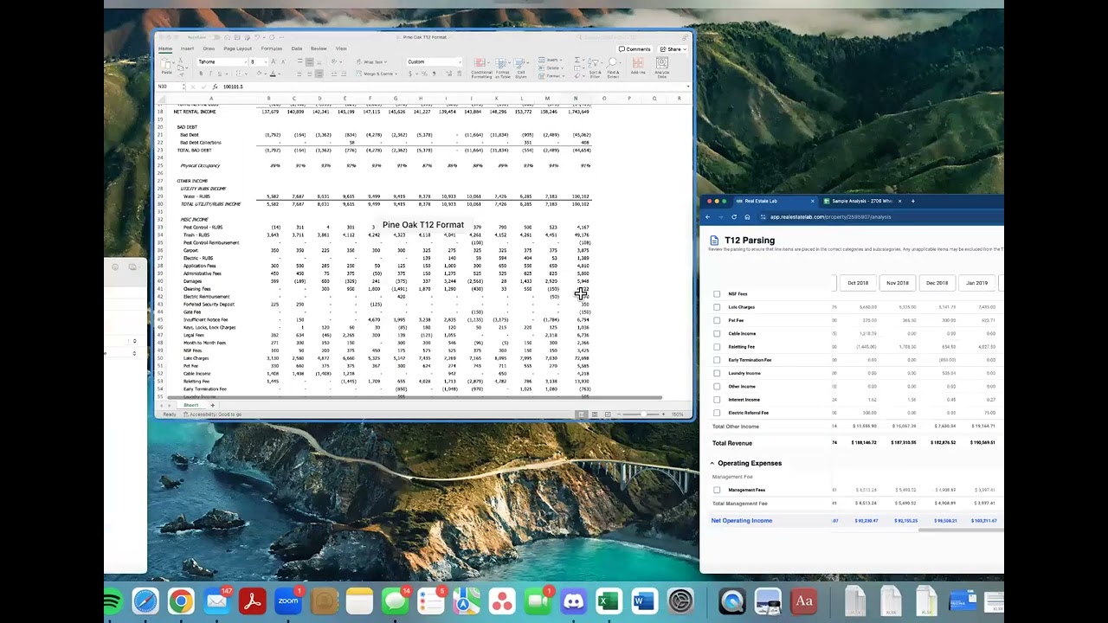Launch Google Chrome from the Dock

[181, 601]
